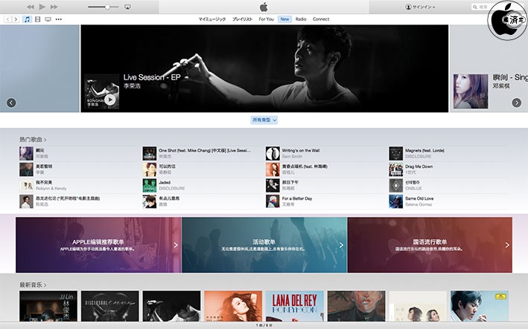528x329 pixels.
Task: Open the Deutsche Grammophon pianist album
Action: (x=480, y=306)
